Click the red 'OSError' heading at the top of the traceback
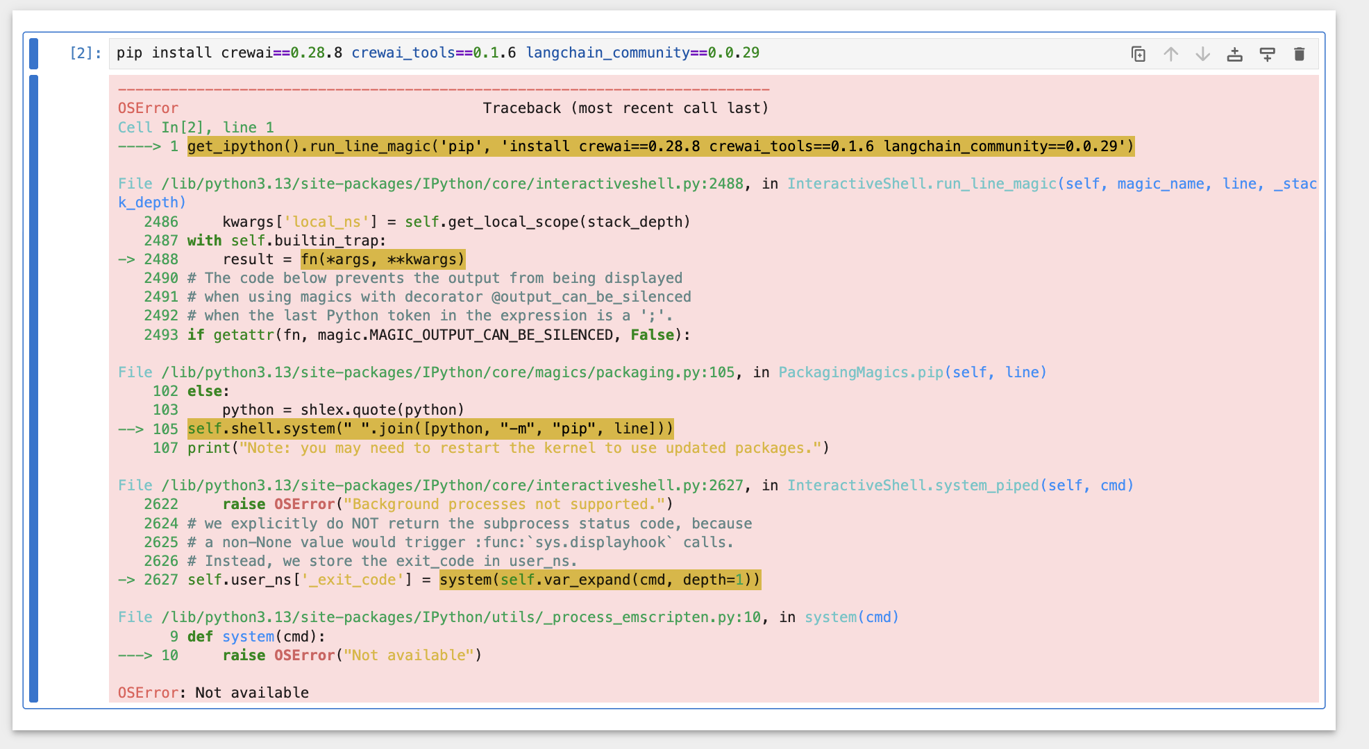Image resolution: width=1369 pixels, height=749 pixels. click(148, 108)
